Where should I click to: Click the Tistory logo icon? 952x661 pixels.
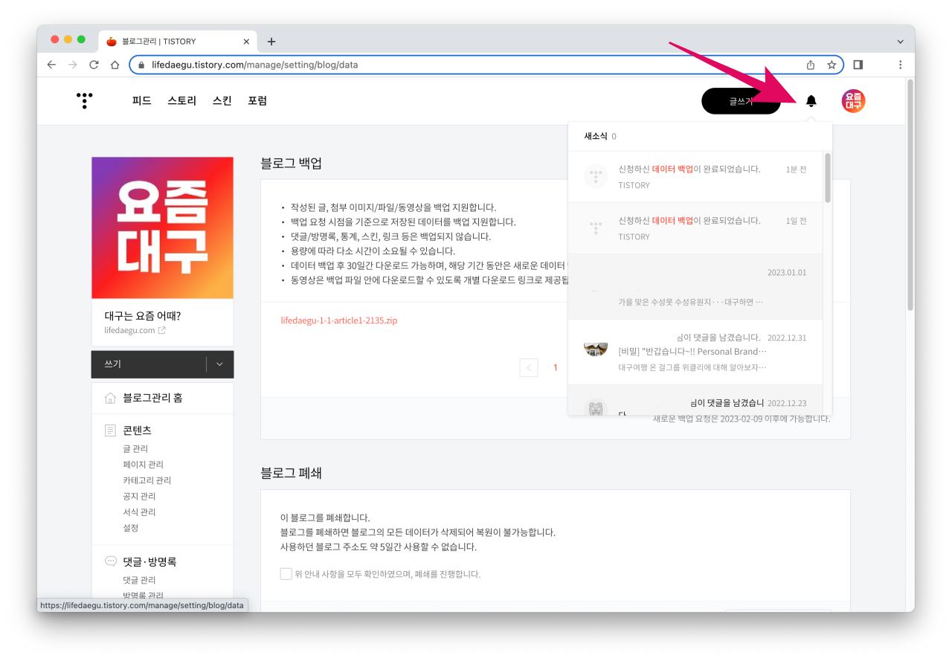pos(84,100)
